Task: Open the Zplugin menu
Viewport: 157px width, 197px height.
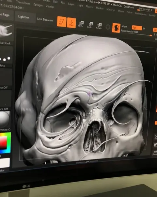Action: pyautogui.click(x=38, y=5)
